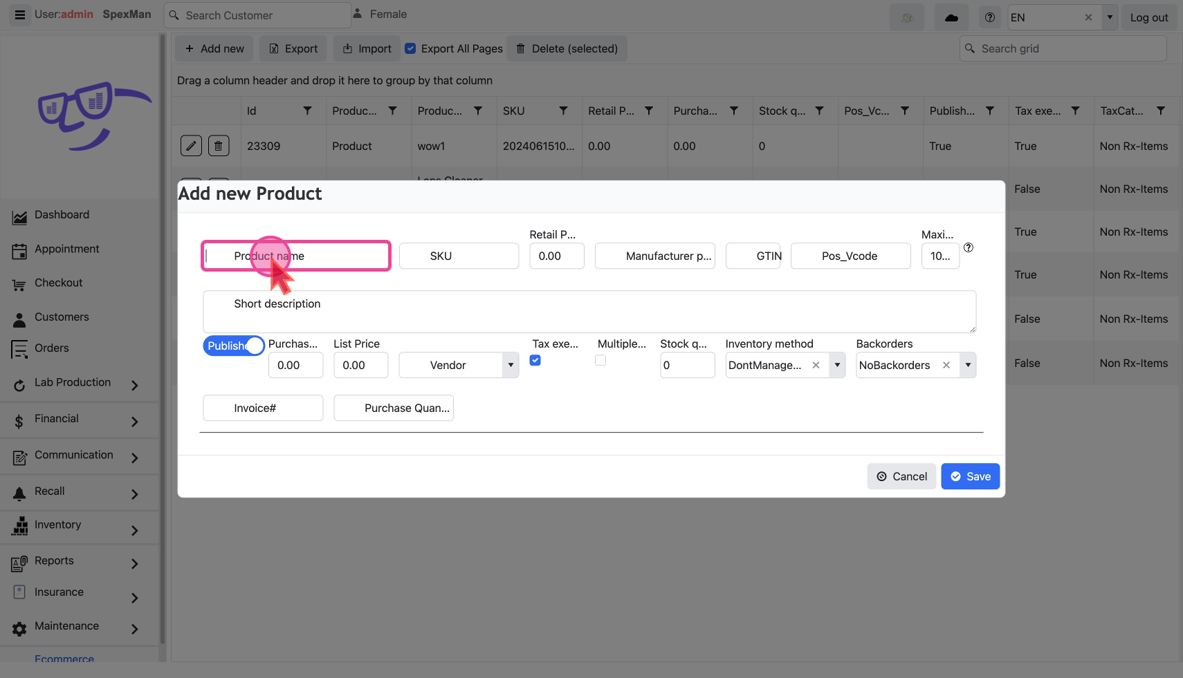Click the edit pencil icon for row 23309
The height and width of the screenshot is (678, 1183).
point(191,146)
